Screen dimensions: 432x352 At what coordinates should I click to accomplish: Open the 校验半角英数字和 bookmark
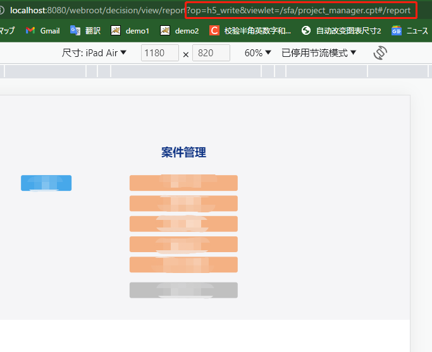click(250, 30)
